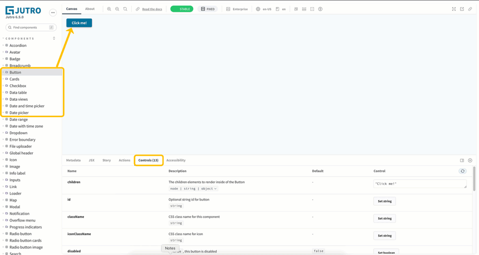Viewport: 479px width, 255px height.
Task: Copy canvas link icon
Action: [x=470, y=9]
